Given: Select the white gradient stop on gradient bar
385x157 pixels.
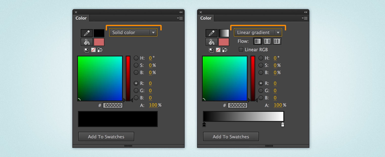Looking at the screenshot, I should pyautogui.click(x=283, y=125).
